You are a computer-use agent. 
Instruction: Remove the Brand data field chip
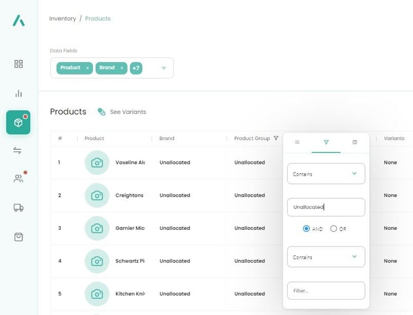[x=122, y=68]
